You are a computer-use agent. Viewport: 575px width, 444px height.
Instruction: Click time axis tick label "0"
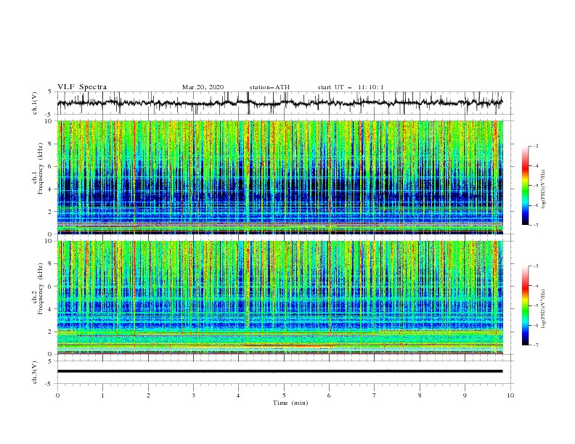pos(57,395)
